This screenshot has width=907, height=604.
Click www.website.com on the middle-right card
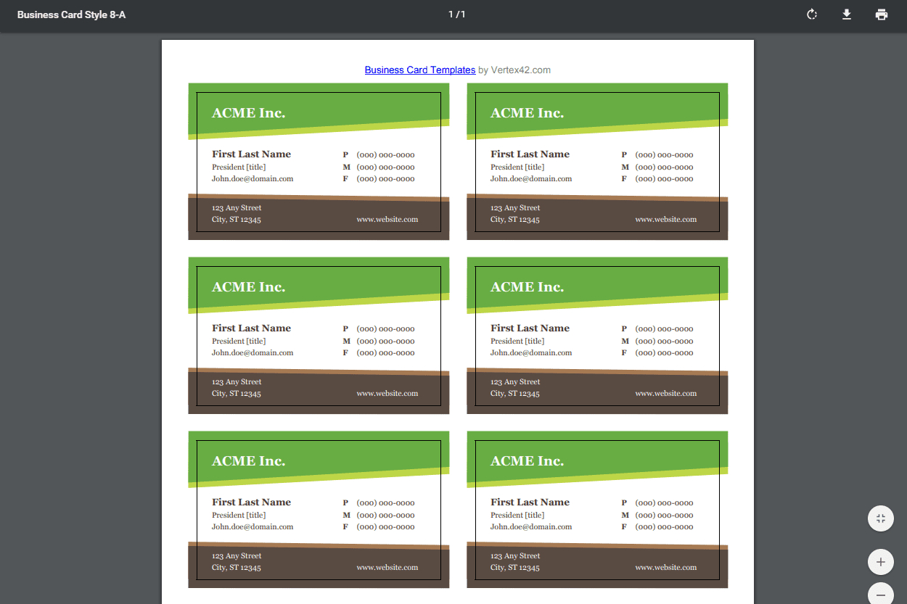(x=665, y=394)
